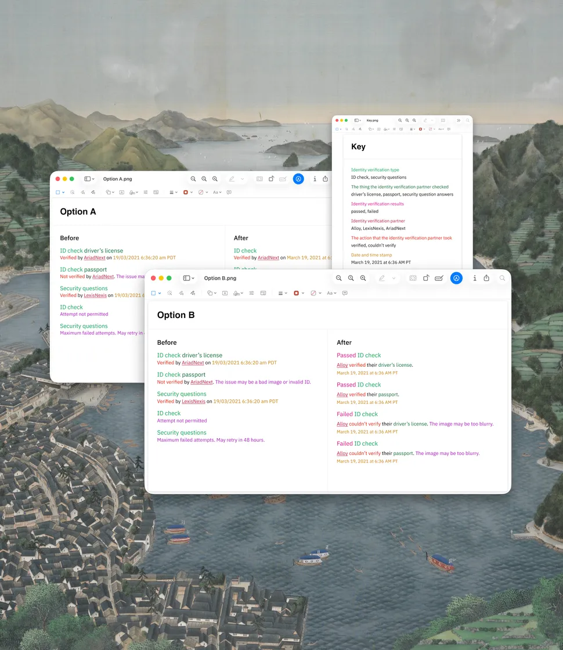The image size is (563, 650).
Task: Choose Sketch tool in Option B markup bar
Action: [x=181, y=293]
